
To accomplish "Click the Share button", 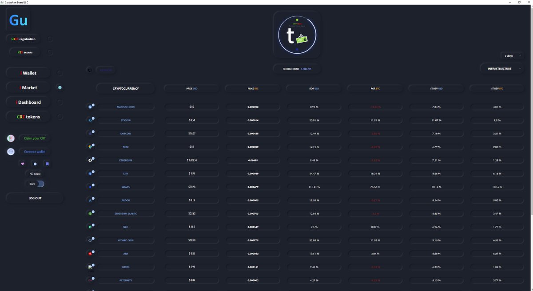I will click(35, 174).
